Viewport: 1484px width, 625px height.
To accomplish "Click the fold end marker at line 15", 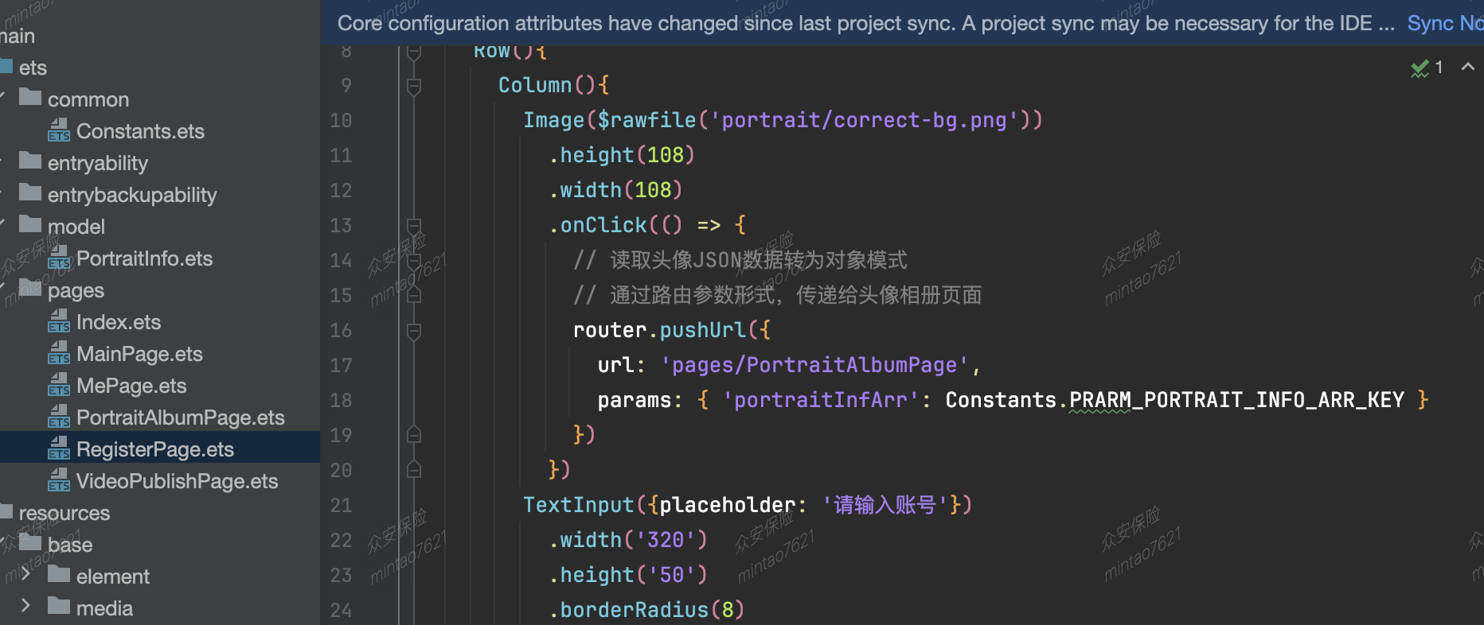I will point(414,295).
